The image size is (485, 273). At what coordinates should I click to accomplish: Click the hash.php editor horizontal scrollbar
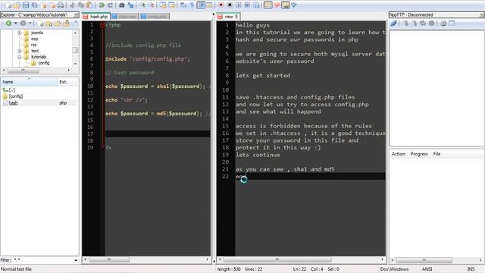[146, 259]
